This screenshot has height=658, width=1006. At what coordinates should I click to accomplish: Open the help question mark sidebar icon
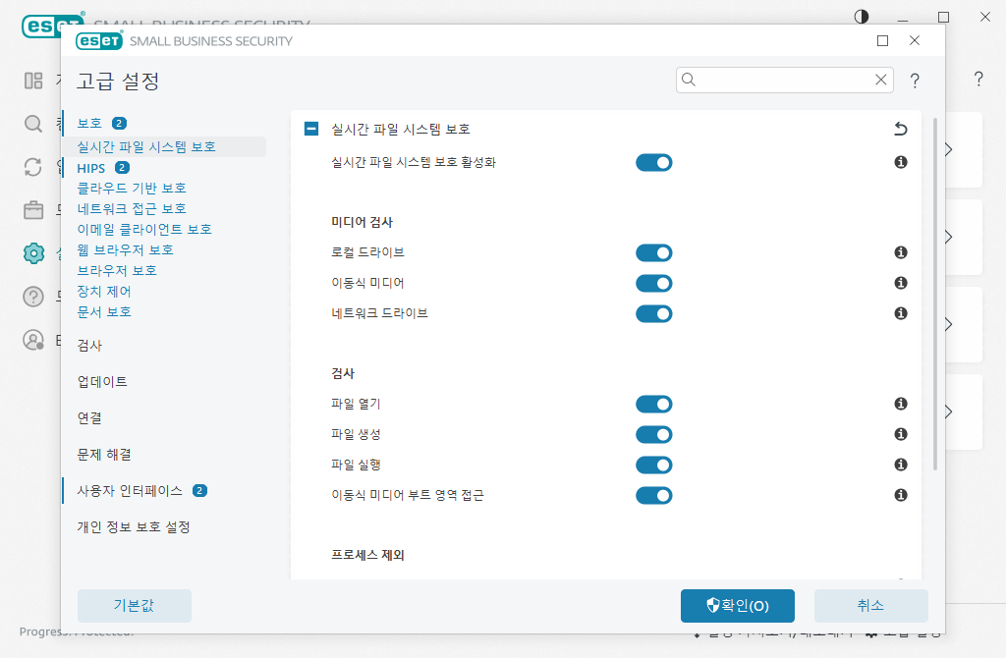[x=32, y=297]
